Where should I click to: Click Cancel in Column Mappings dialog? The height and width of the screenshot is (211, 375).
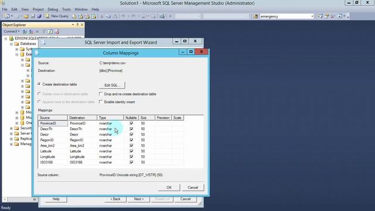tap(193, 188)
